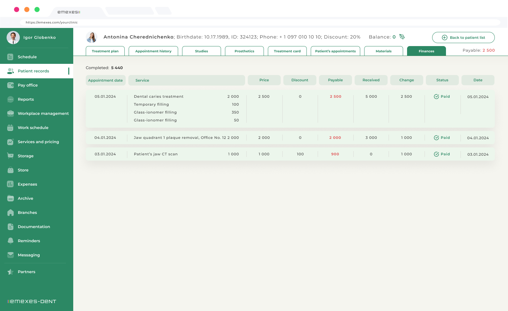Click Back to patient list button
The image size is (508, 311).
point(463,38)
